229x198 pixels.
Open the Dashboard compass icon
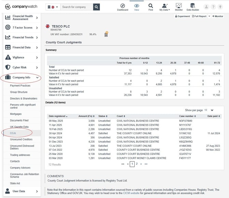tap(123, 6)
